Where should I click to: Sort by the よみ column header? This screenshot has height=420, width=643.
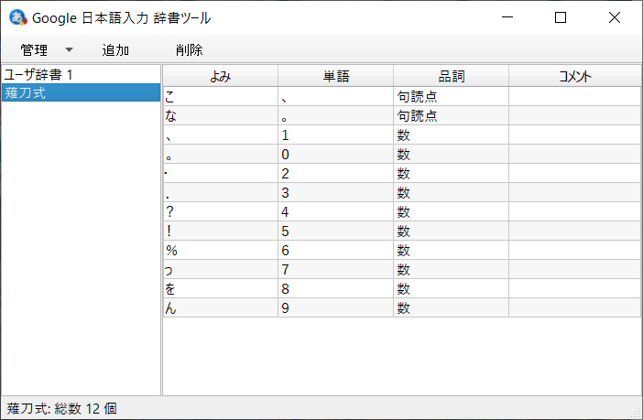(x=221, y=76)
